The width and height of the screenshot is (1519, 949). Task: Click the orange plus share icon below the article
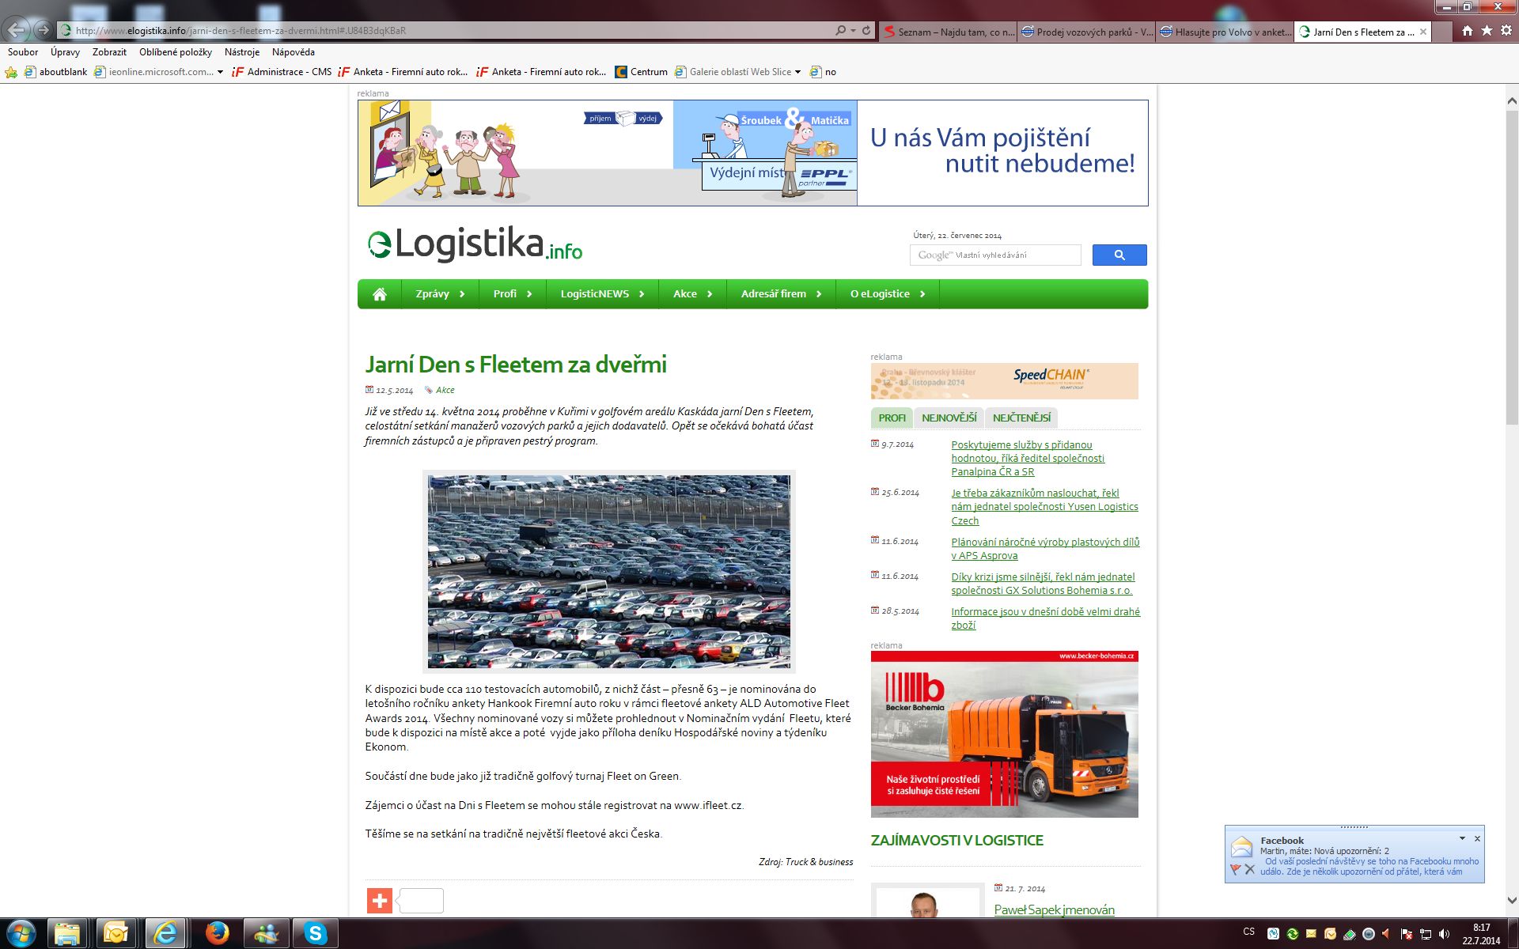click(x=380, y=900)
